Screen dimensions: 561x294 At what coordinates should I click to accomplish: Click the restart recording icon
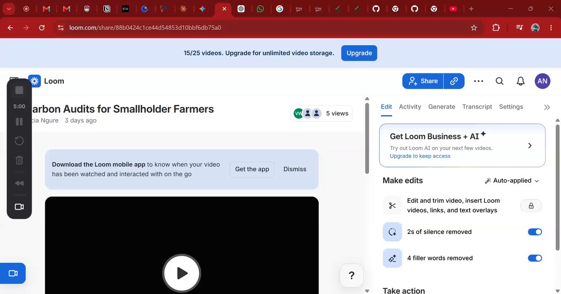(x=19, y=141)
